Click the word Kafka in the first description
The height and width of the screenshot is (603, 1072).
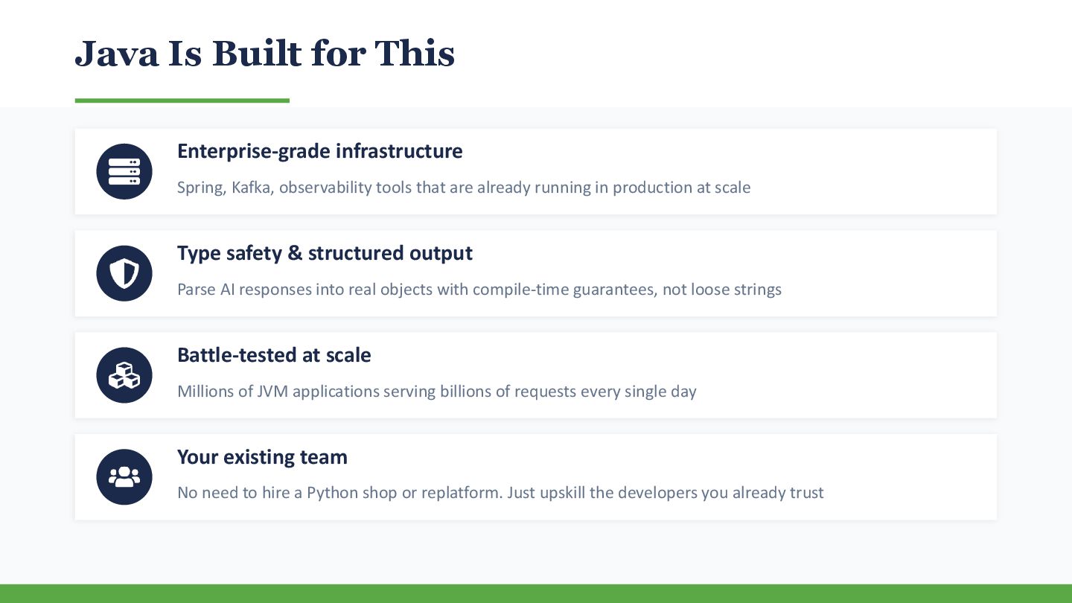tap(251, 188)
